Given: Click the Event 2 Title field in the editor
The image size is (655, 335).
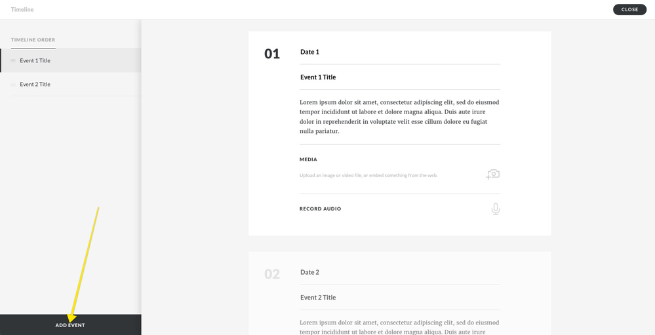Looking at the screenshot, I should pyautogui.click(x=399, y=298).
